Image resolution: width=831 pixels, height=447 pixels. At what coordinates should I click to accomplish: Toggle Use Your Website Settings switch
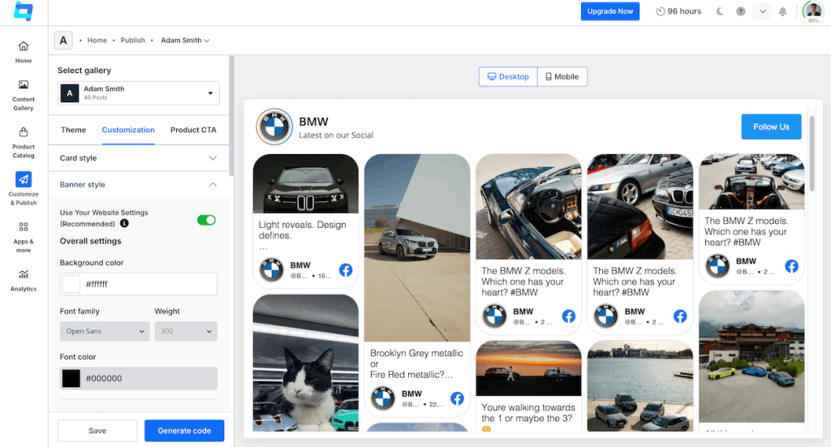[206, 220]
